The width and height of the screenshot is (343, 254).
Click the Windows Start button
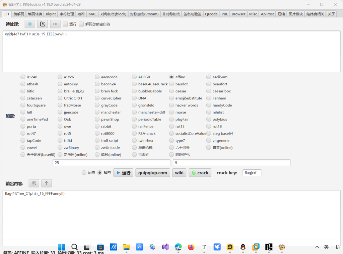[62, 247]
